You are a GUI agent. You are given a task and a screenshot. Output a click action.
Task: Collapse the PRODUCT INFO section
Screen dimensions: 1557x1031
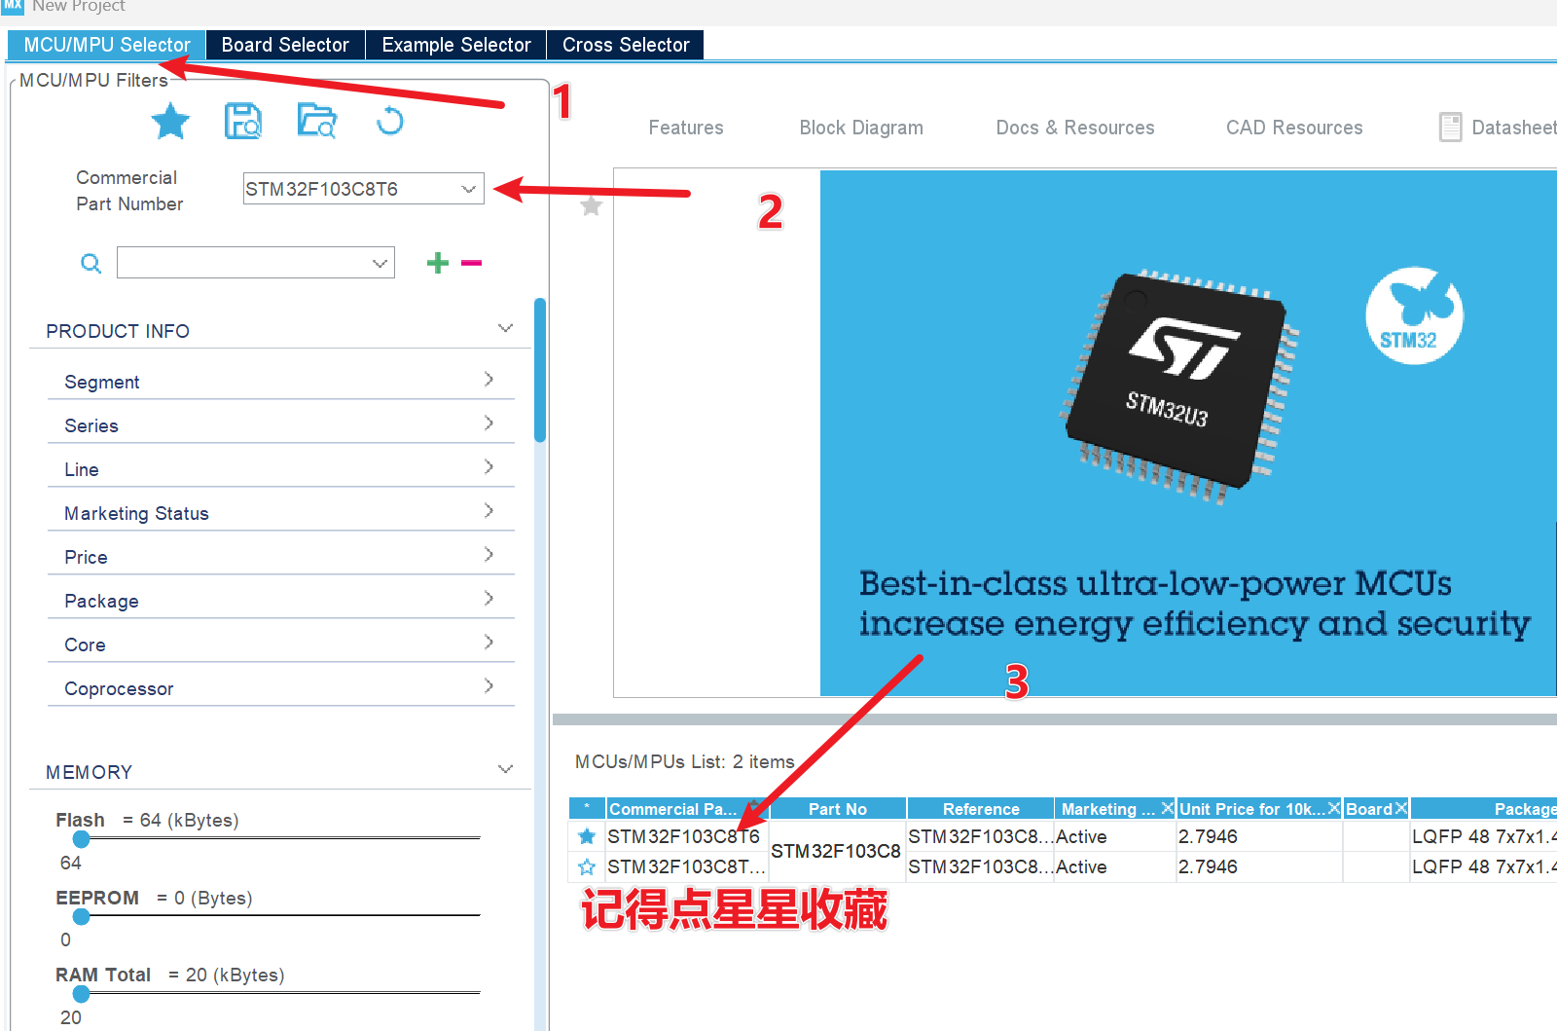(x=505, y=329)
